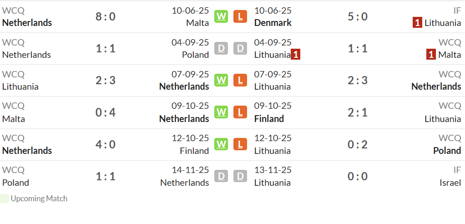Click the grey D badge beside Netherlands 14-11-25
The width and height of the screenshot is (465, 224).
coord(221,176)
